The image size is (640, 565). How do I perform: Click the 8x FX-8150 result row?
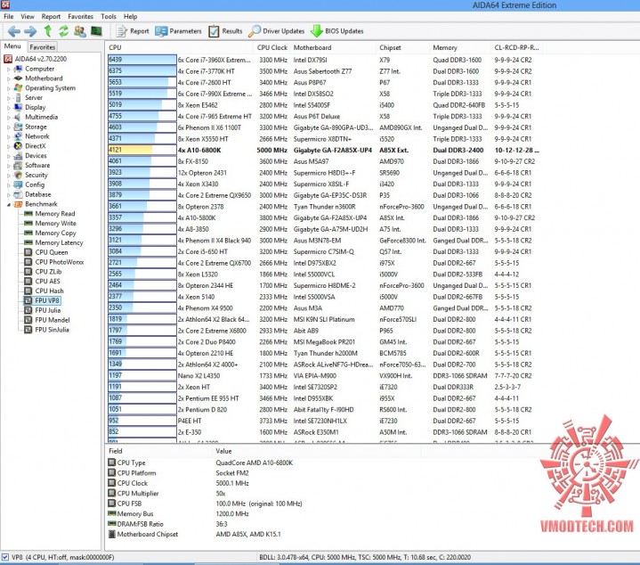click(x=323, y=161)
